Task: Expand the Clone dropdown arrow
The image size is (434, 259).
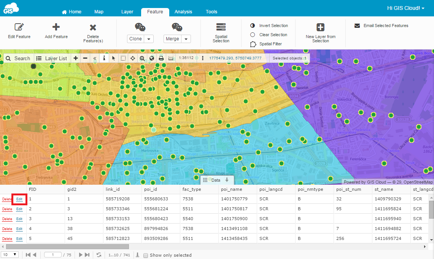Action: (x=149, y=39)
